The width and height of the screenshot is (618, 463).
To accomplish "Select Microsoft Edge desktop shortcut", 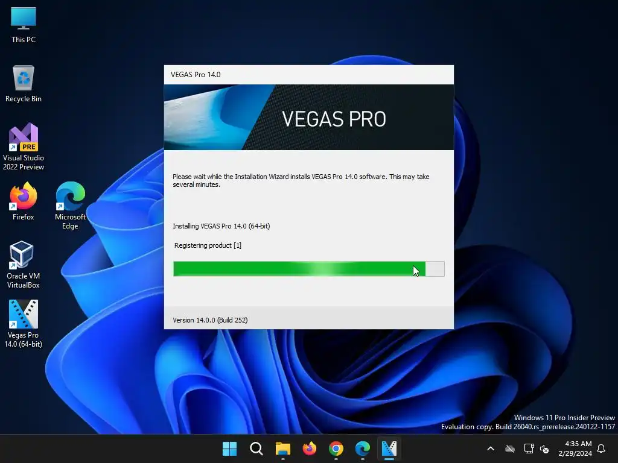I will point(70,205).
